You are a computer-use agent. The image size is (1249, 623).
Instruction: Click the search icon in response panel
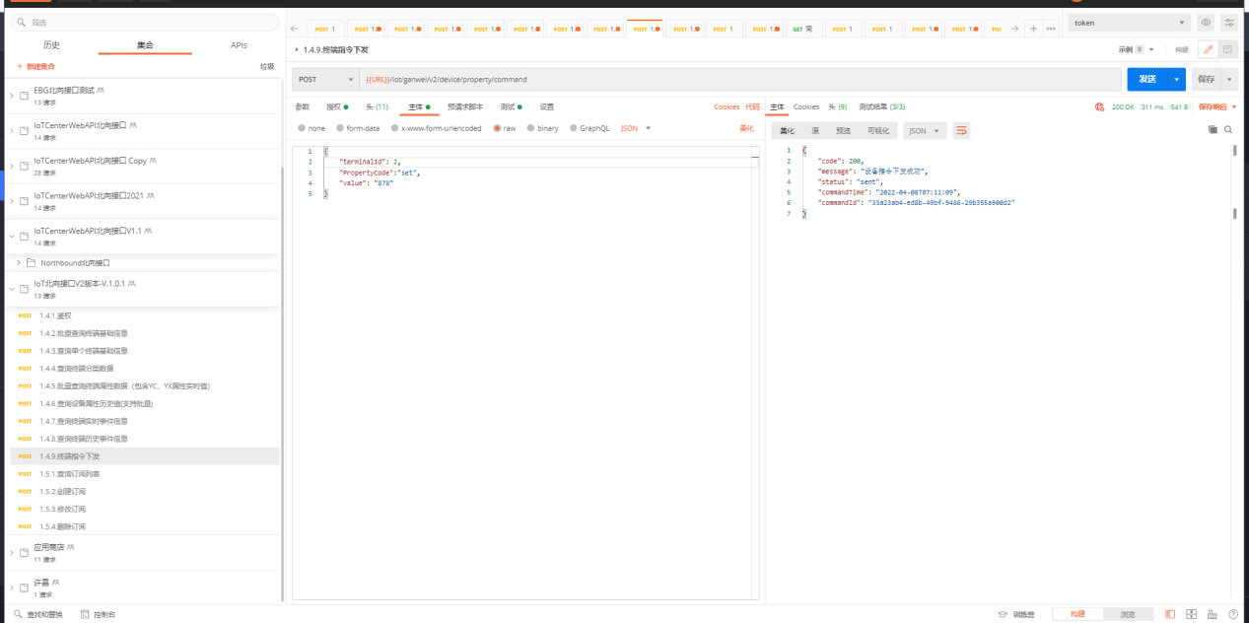[1228, 129]
